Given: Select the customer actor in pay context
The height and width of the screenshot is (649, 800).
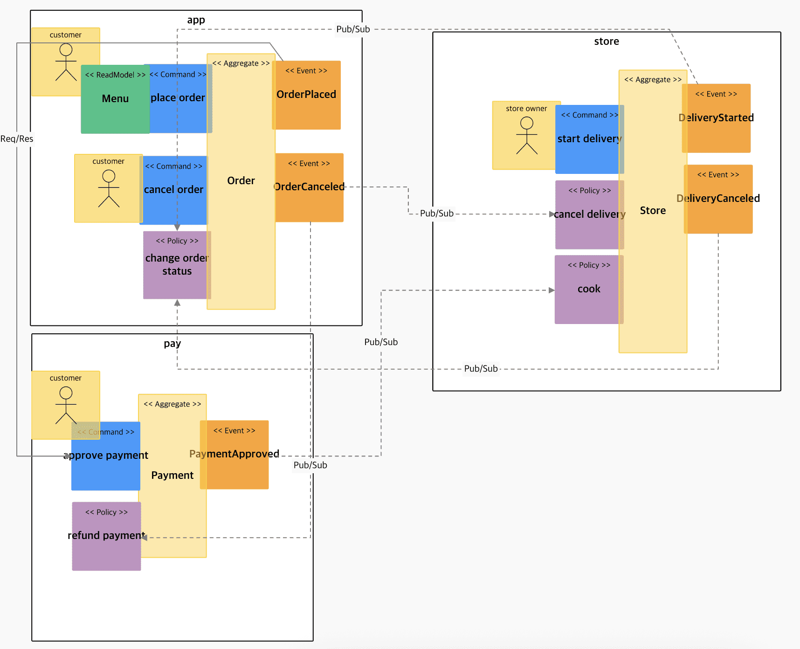Looking at the screenshot, I should (x=66, y=405).
